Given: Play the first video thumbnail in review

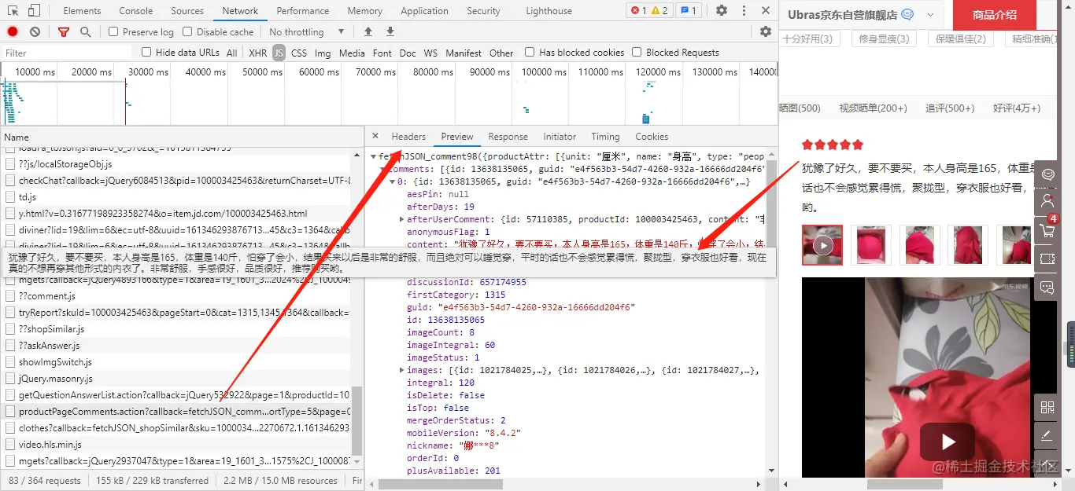Looking at the screenshot, I should click(x=822, y=245).
